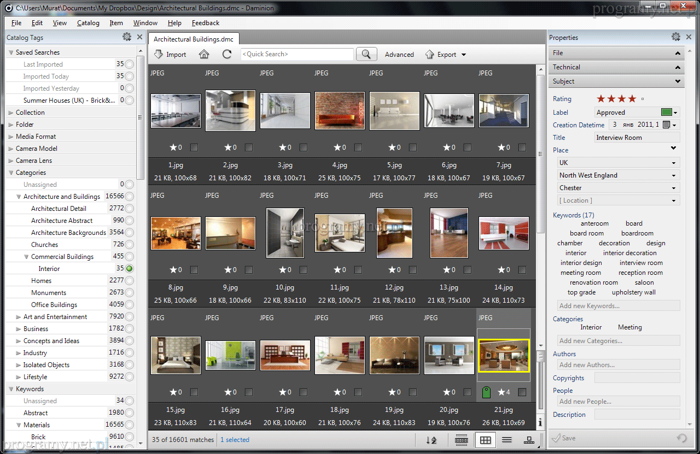Click the green tag icon on 21.jpg
The height and width of the screenshot is (454, 700).
(486, 392)
